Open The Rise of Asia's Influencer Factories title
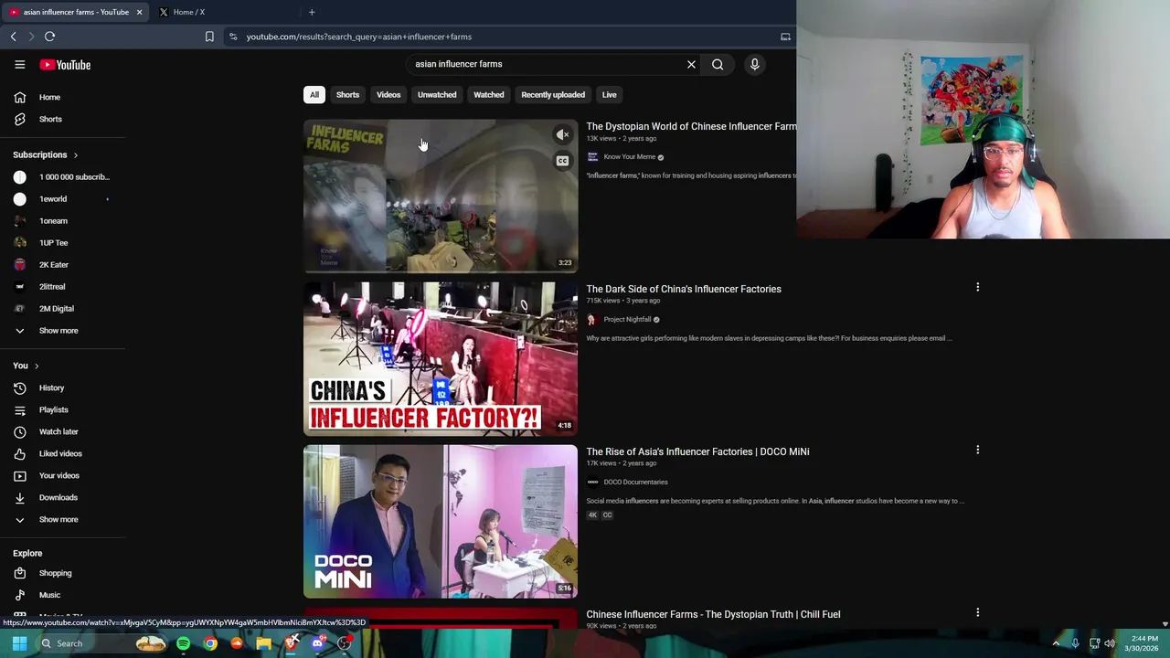Viewport: 1170px width, 658px height. (x=697, y=451)
